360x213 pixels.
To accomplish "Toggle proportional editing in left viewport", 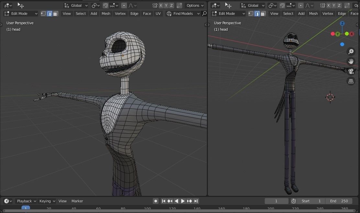I will [x=124, y=5].
